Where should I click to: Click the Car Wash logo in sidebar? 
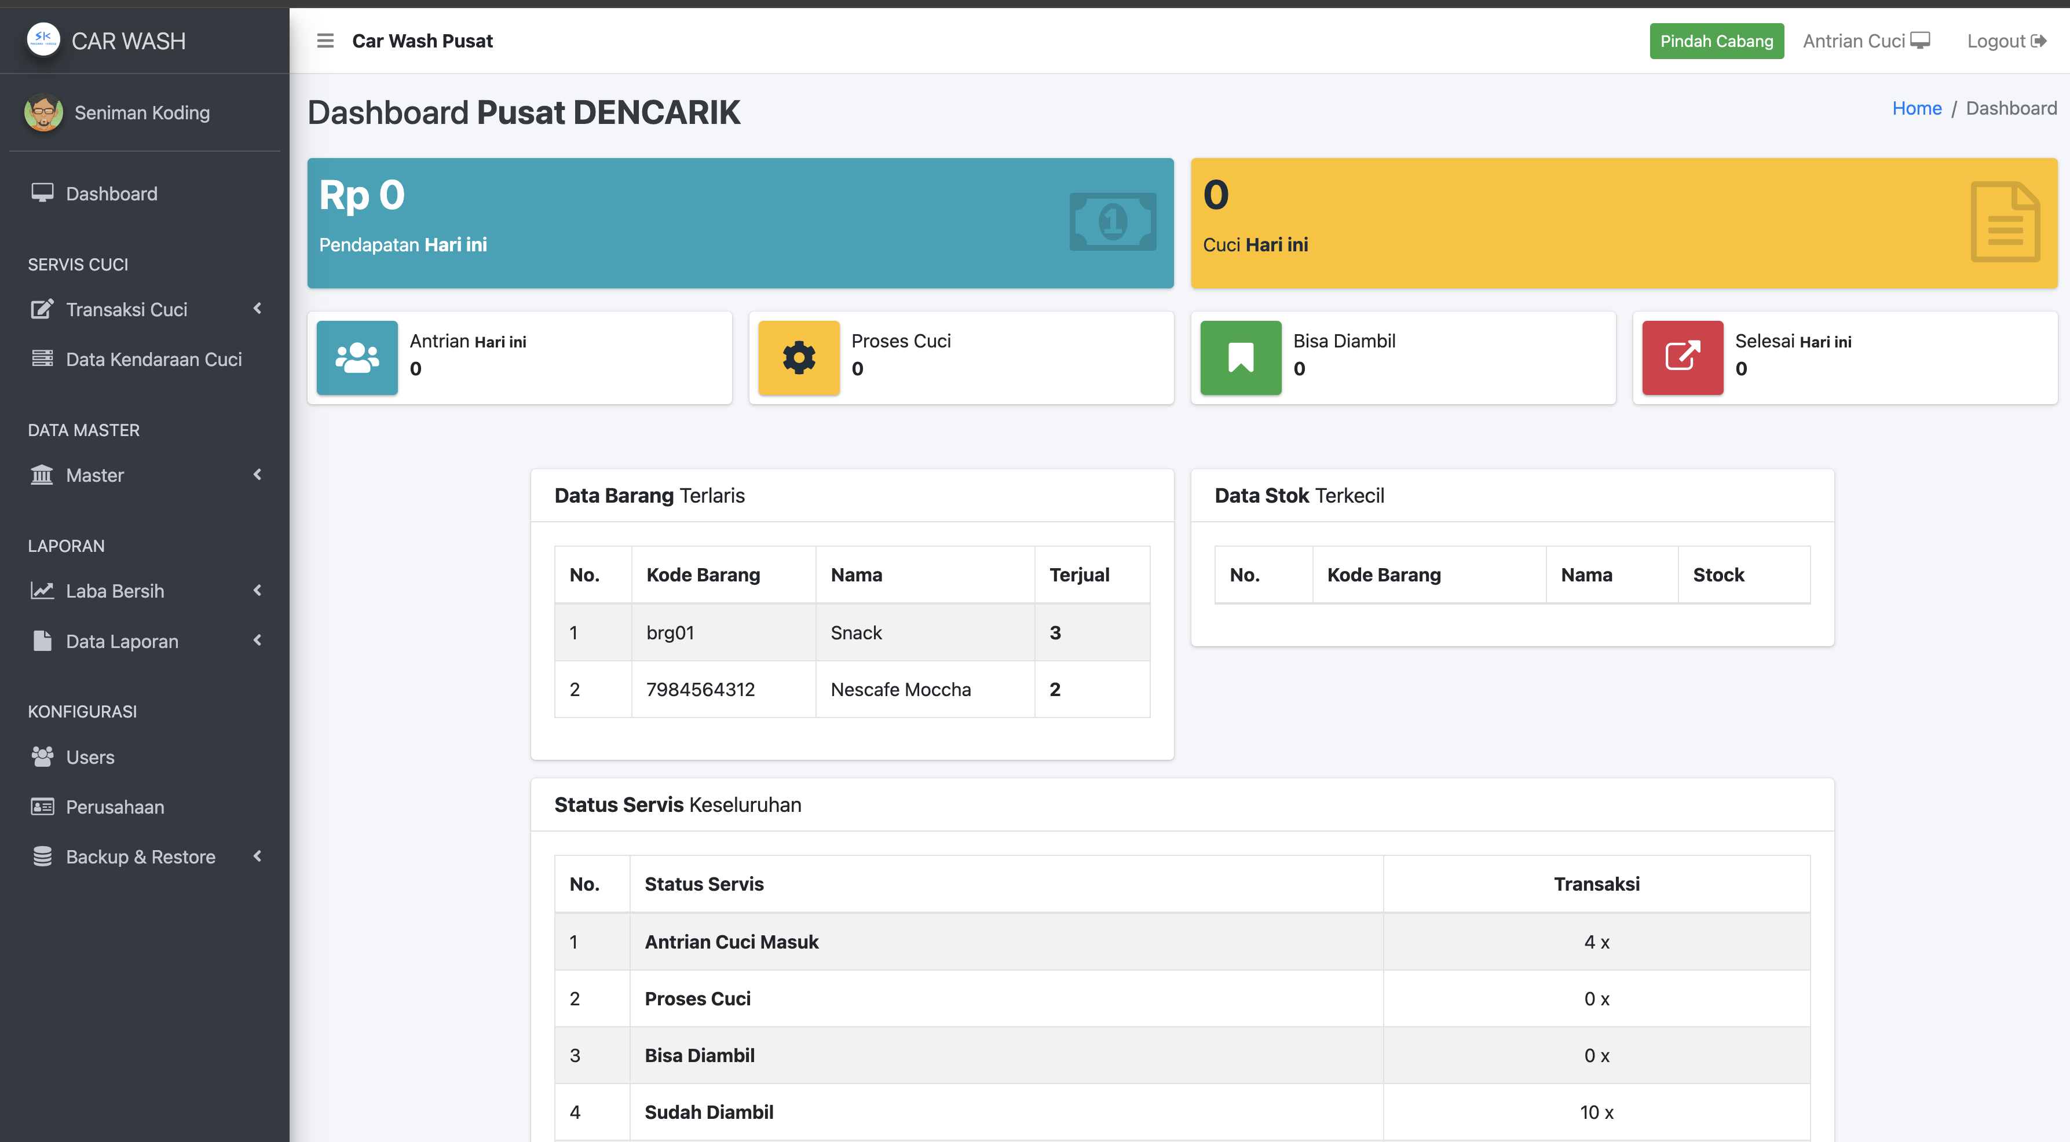tap(43, 39)
